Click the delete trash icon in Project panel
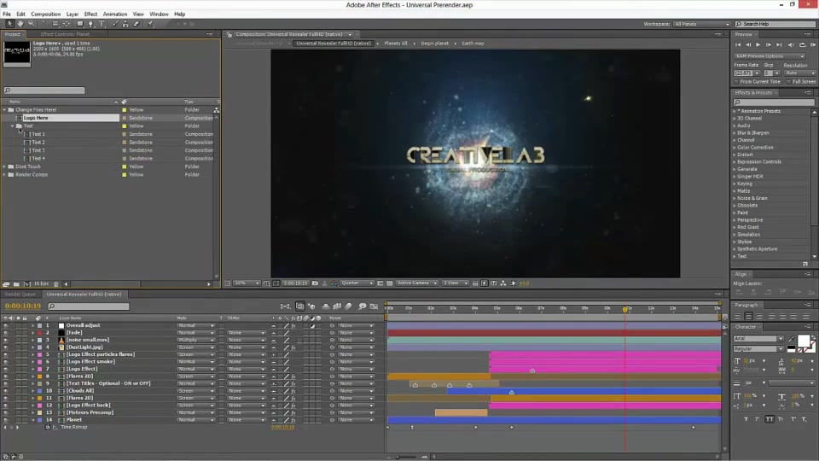 coord(56,283)
